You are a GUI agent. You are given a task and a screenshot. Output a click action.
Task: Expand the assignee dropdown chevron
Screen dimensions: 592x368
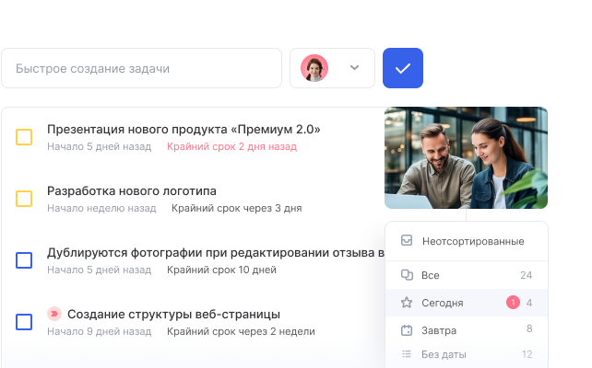pyautogui.click(x=354, y=68)
